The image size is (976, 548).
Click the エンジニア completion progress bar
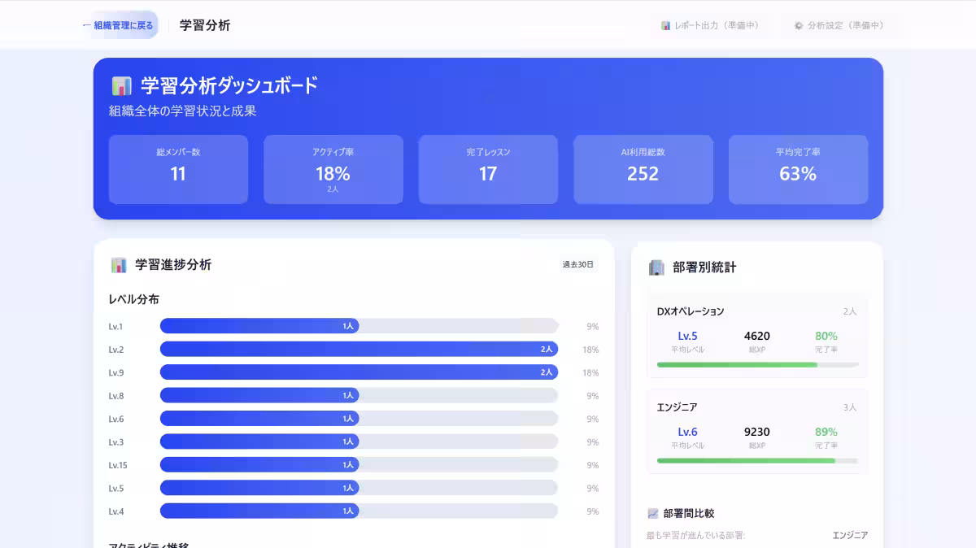coord(756,461)
